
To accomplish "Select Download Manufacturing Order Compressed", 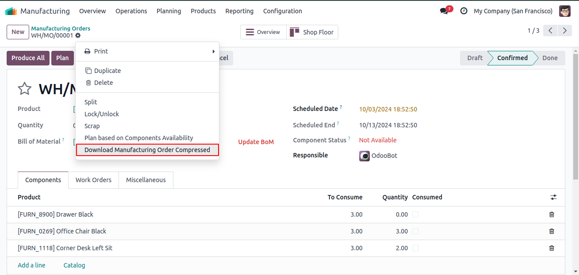I will [147, 150].
